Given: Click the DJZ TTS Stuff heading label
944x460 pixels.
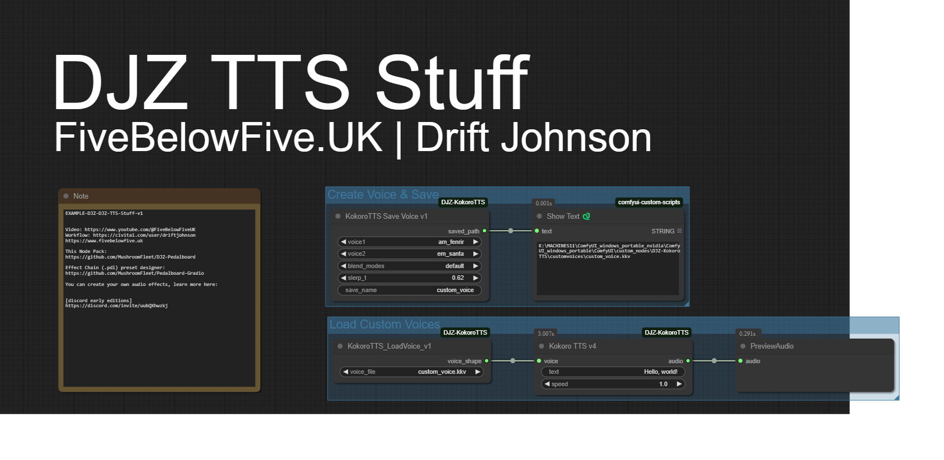Looking at the screenshot, I should [x=291, y=83].
